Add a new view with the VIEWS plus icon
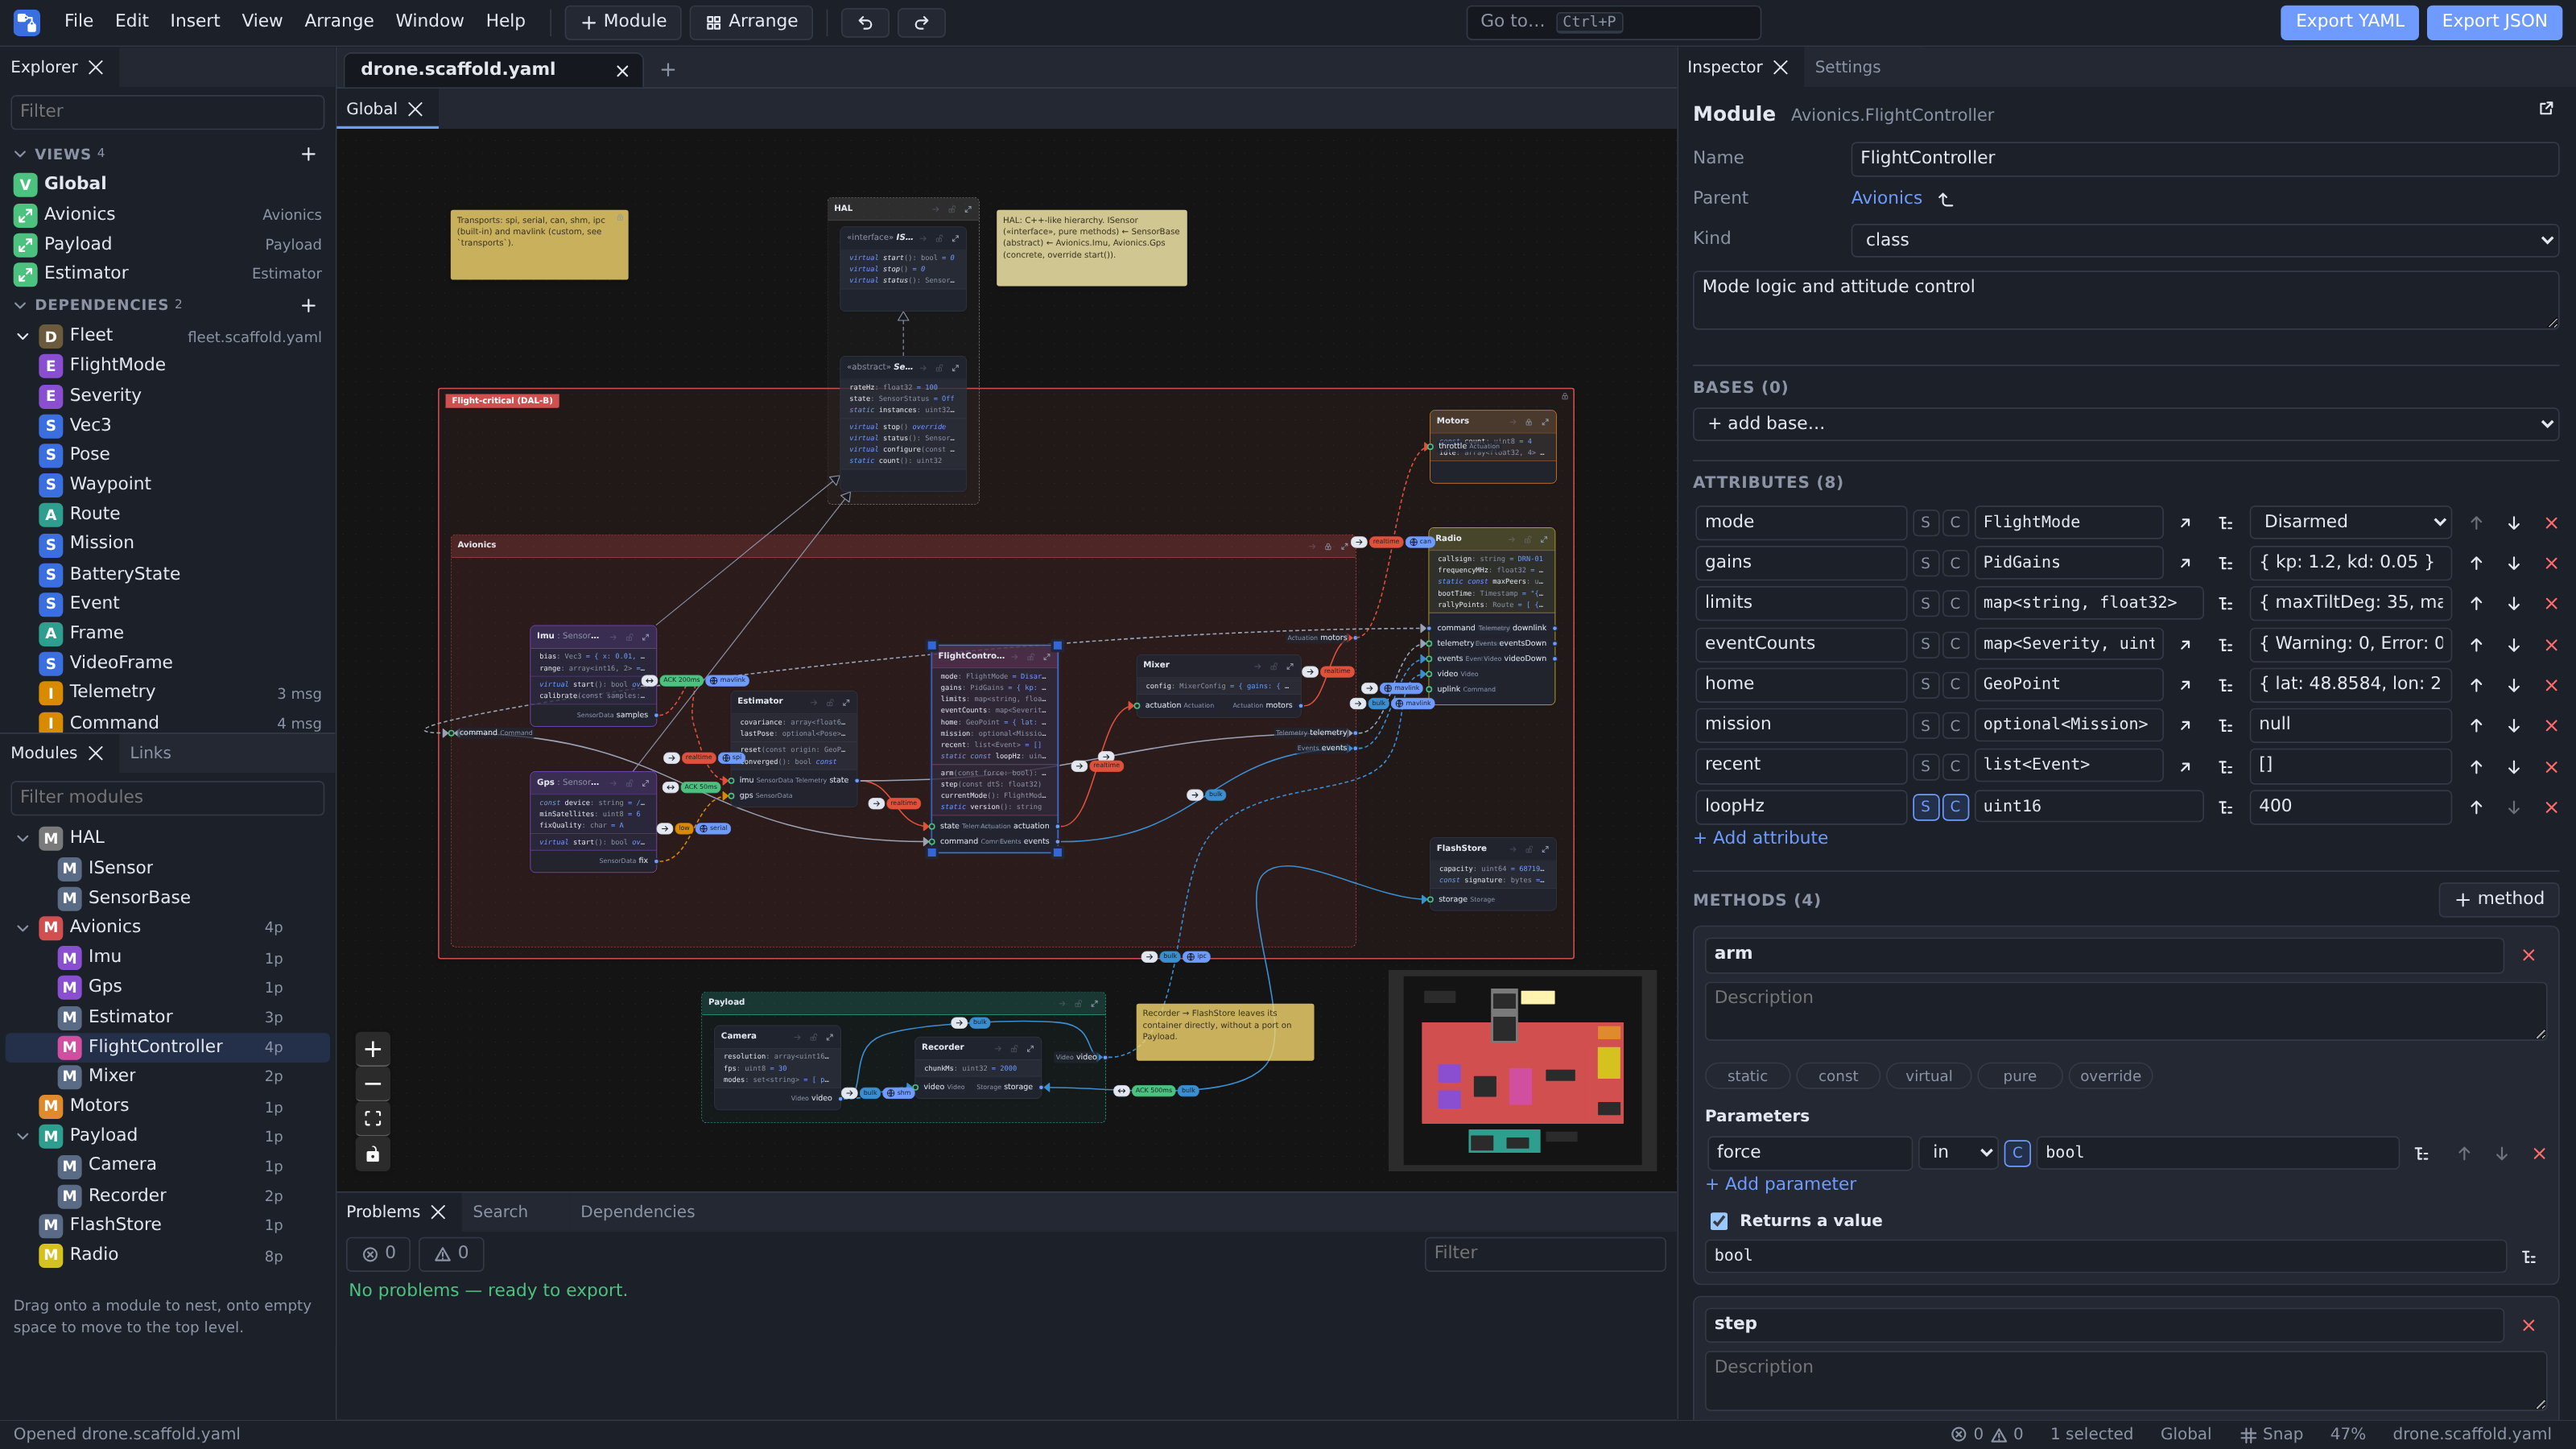The image size is (2576, 1449). [308, 154]
